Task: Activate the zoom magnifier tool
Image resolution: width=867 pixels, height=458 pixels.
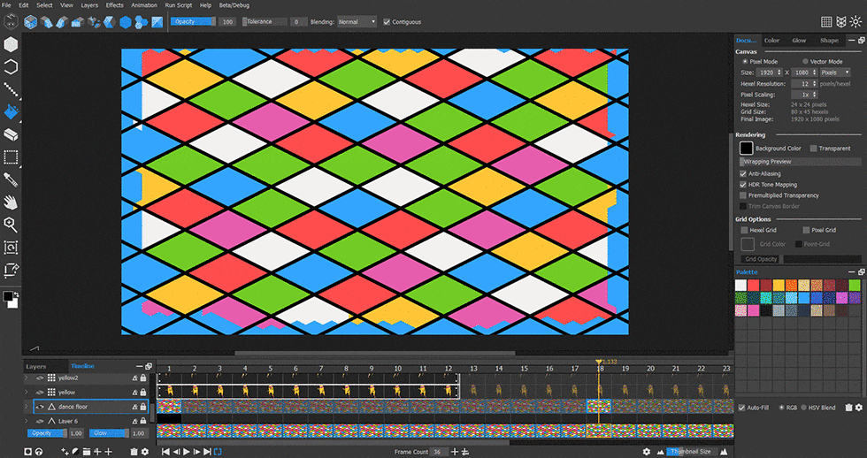Action: (x=12, y=225)
